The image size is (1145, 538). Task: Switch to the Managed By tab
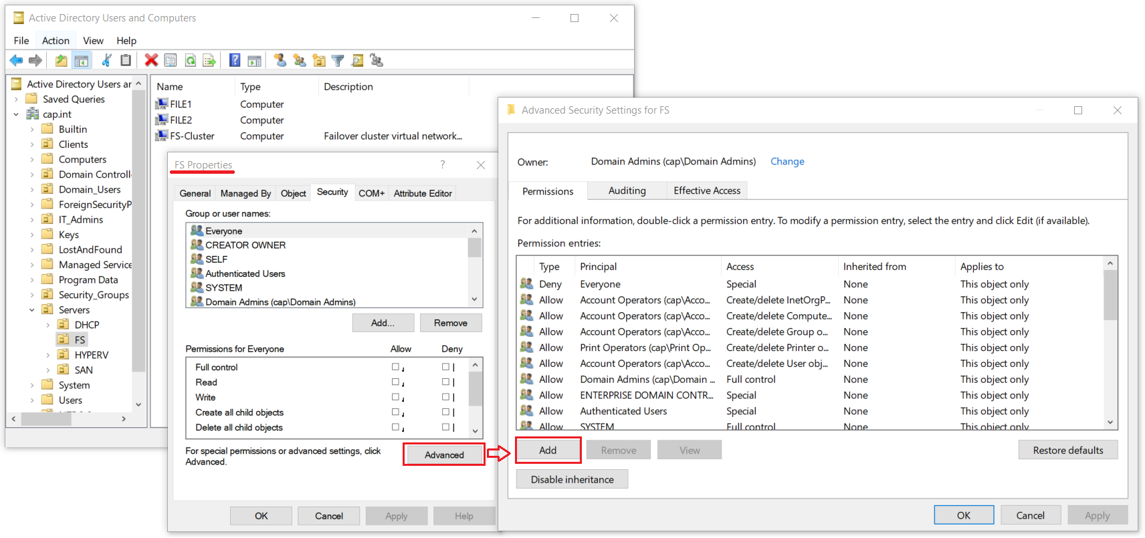(245, 193)
